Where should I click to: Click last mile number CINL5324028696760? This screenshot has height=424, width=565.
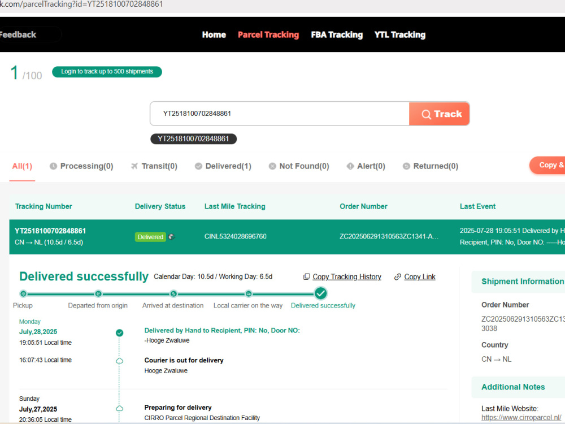pyautogui.click(x=236, y=236)
